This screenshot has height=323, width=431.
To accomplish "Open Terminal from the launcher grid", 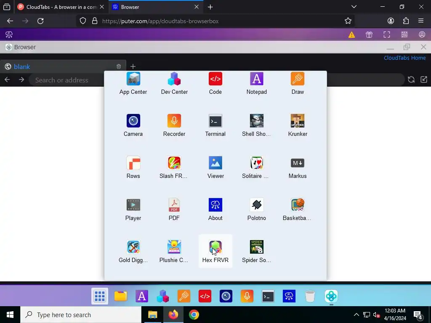I will (215, 125).
